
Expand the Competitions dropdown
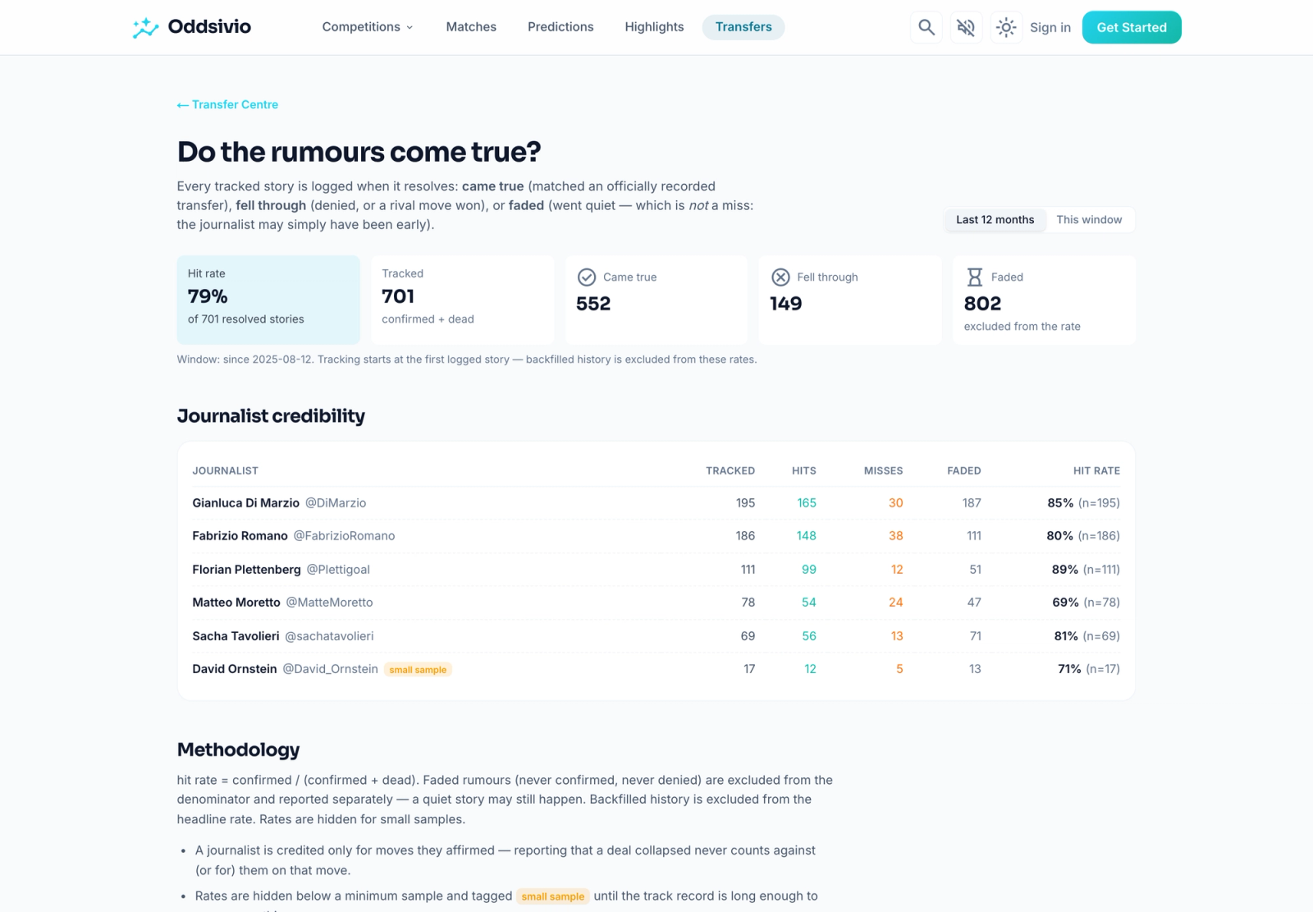(x=367, y=27)
